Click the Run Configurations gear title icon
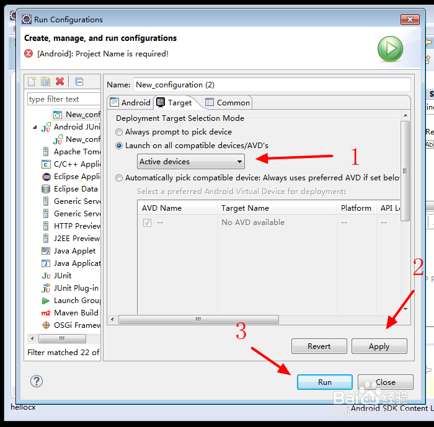The width and height of the screenshot is (434, 427). click(x=27, y=19)
